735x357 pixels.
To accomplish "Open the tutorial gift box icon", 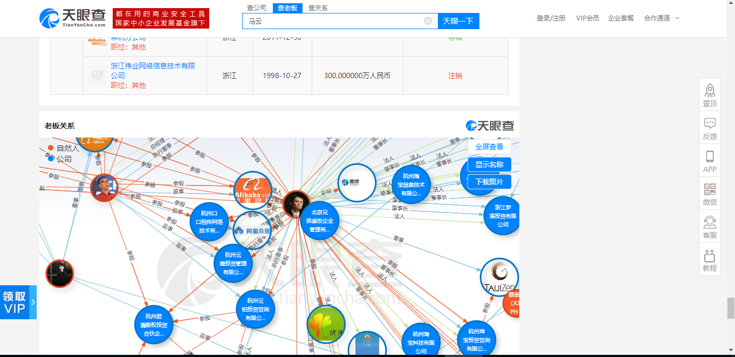I will [710, 255].
